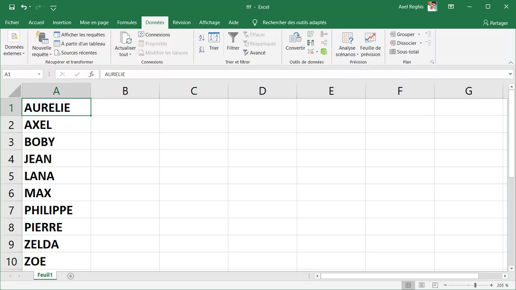The width and height of the screenshot is (516, 290).
Task: Click the Connexions button
Action: click(154, 34)
